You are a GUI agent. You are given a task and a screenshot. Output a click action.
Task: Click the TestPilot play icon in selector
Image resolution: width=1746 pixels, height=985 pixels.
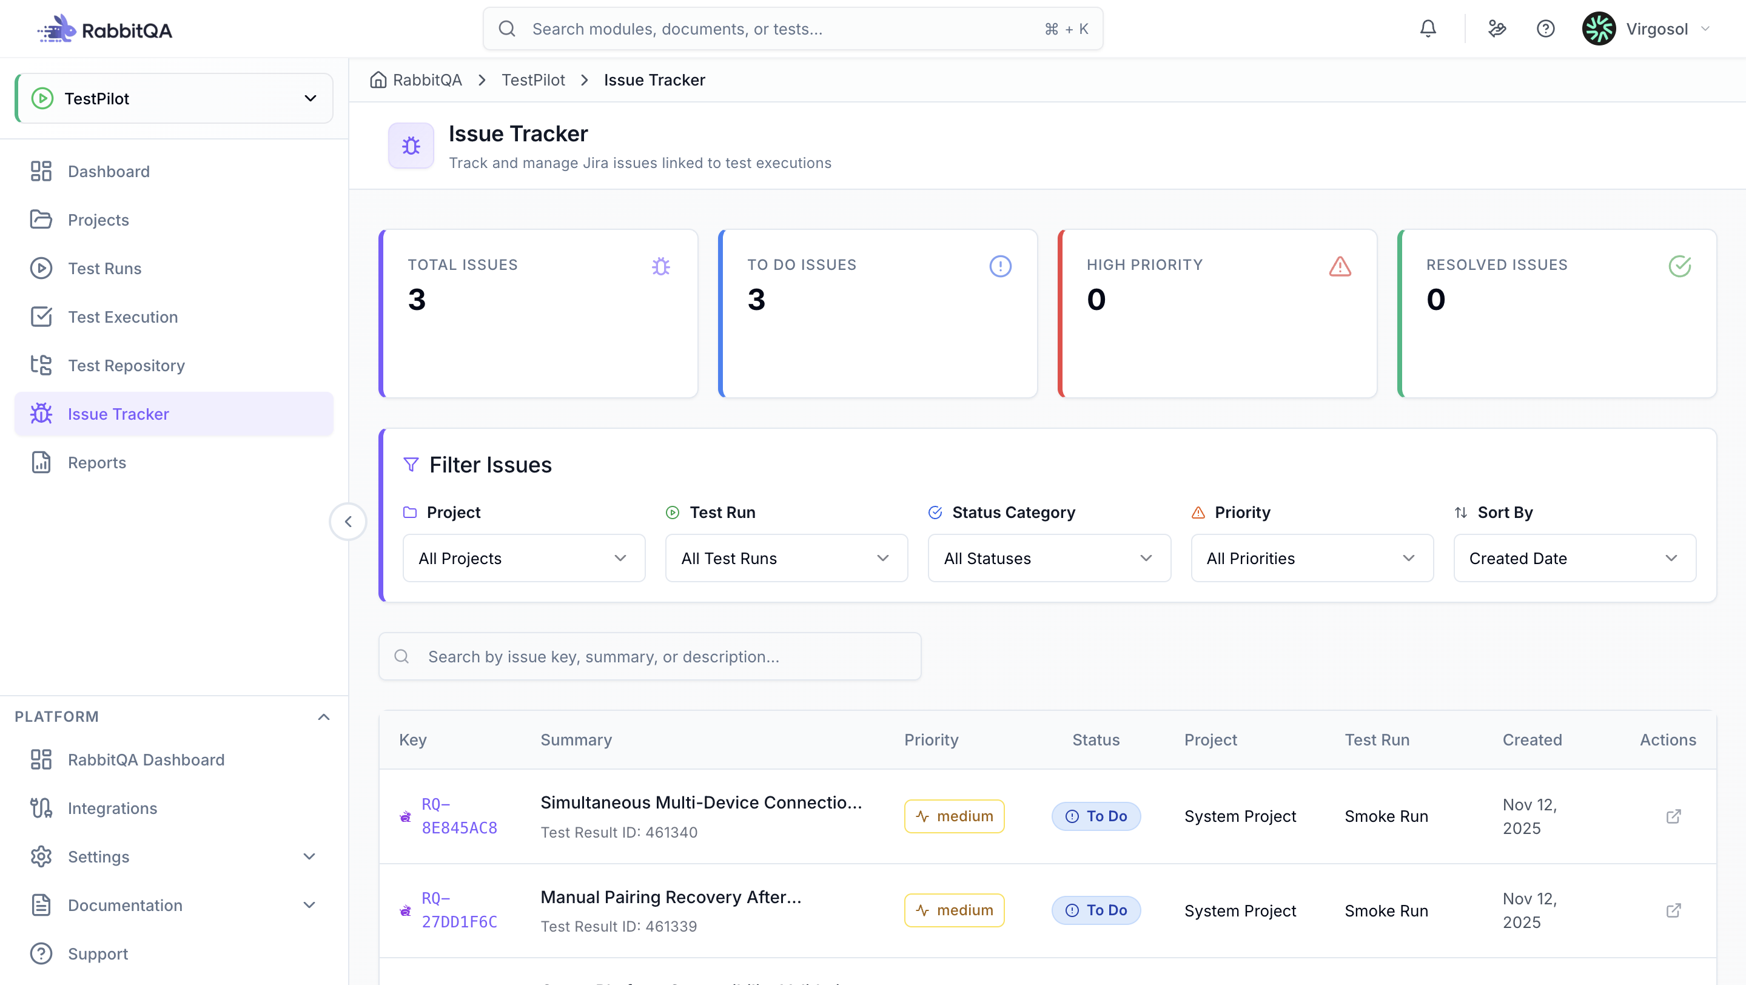coord(42,98)
